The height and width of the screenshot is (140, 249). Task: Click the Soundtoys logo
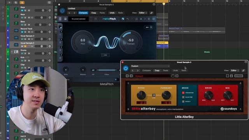point(228,109)
